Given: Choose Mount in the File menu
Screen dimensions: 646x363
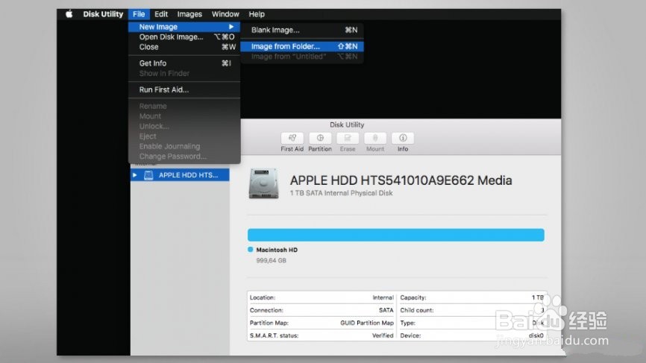Looking at the screenshot, I should pos(184,116).
